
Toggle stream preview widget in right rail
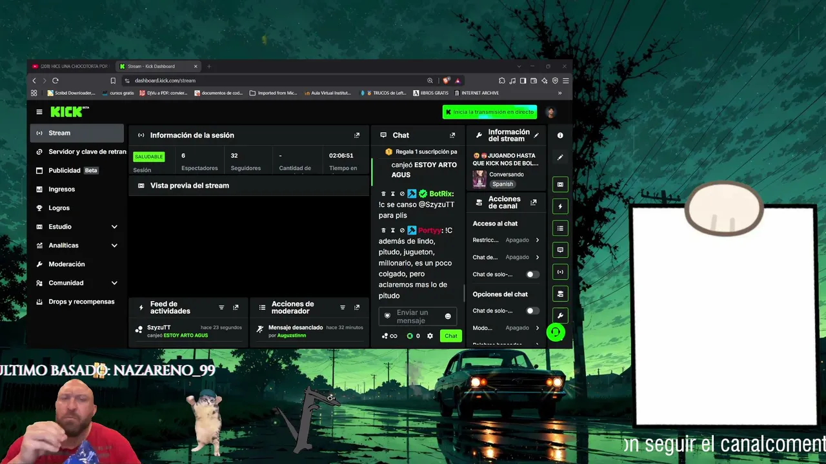point(560,184)
